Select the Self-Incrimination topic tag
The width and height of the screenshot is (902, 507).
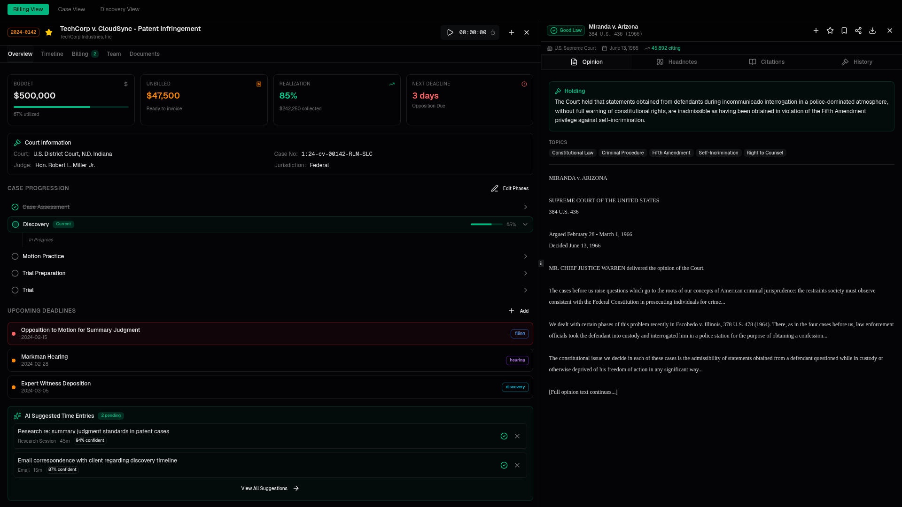pyautogui.click(x=718, y=153)
